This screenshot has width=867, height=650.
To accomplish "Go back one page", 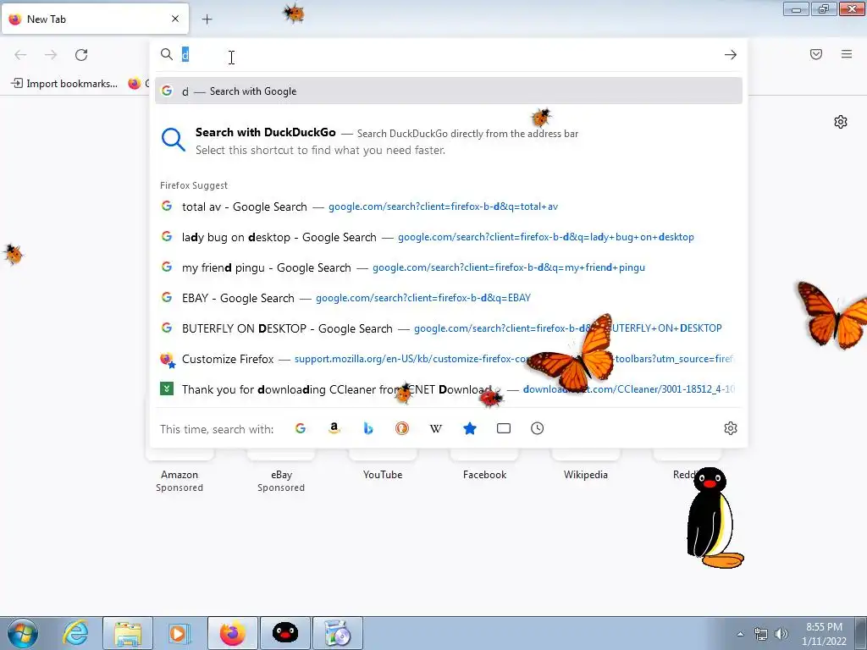I will [x=20, y=55].
